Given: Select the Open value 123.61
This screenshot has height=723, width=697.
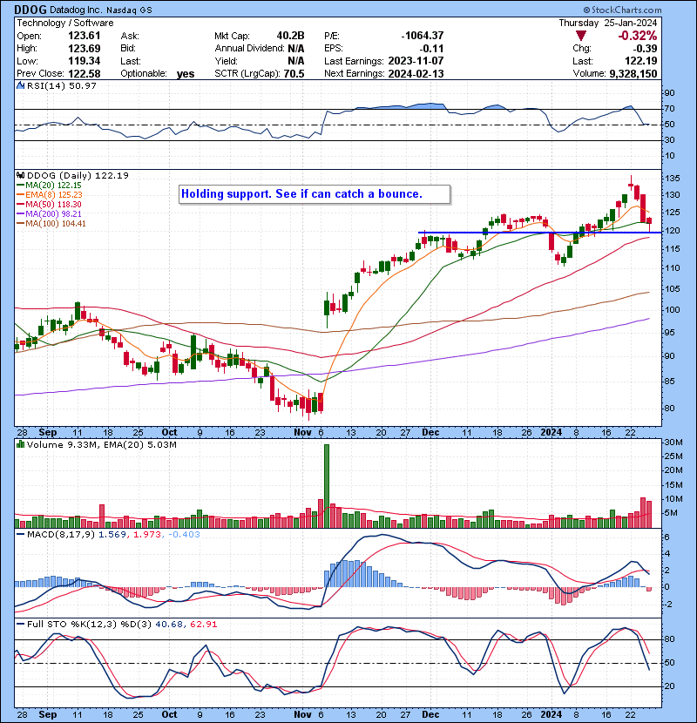Looking at the screenshot, I should pyautogui.click(x=84, y=36).
